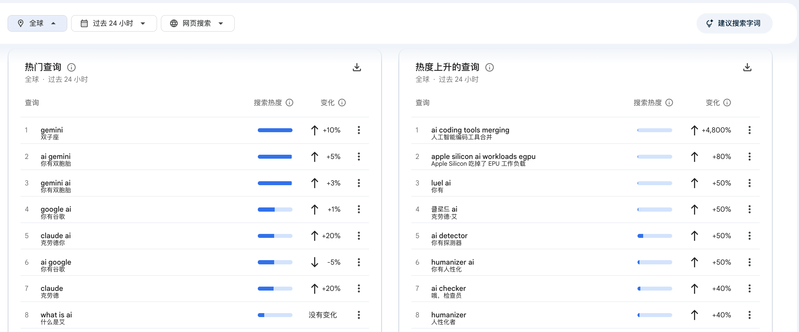Click the +10% change for gemini

click(331, 130)
